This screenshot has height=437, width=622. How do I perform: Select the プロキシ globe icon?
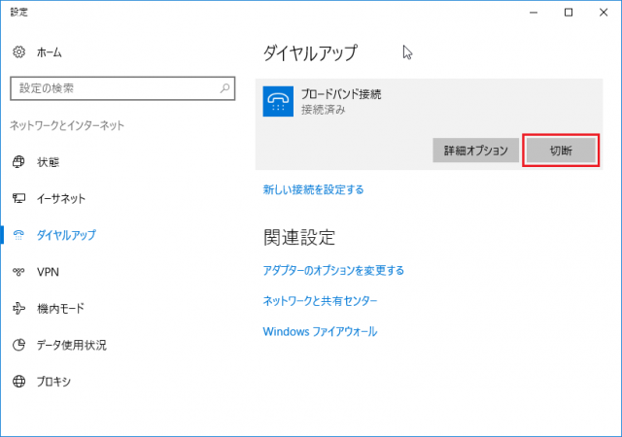[18, 382]
